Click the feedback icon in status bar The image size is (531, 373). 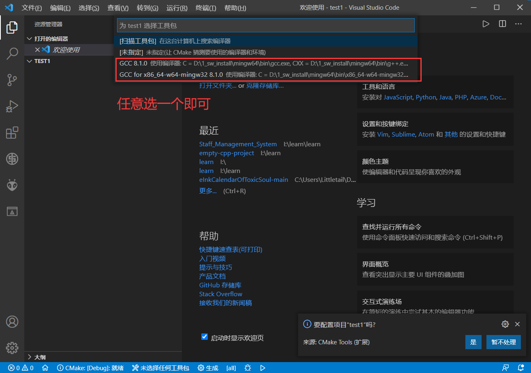pyautogui.click(x=505, y=368)
